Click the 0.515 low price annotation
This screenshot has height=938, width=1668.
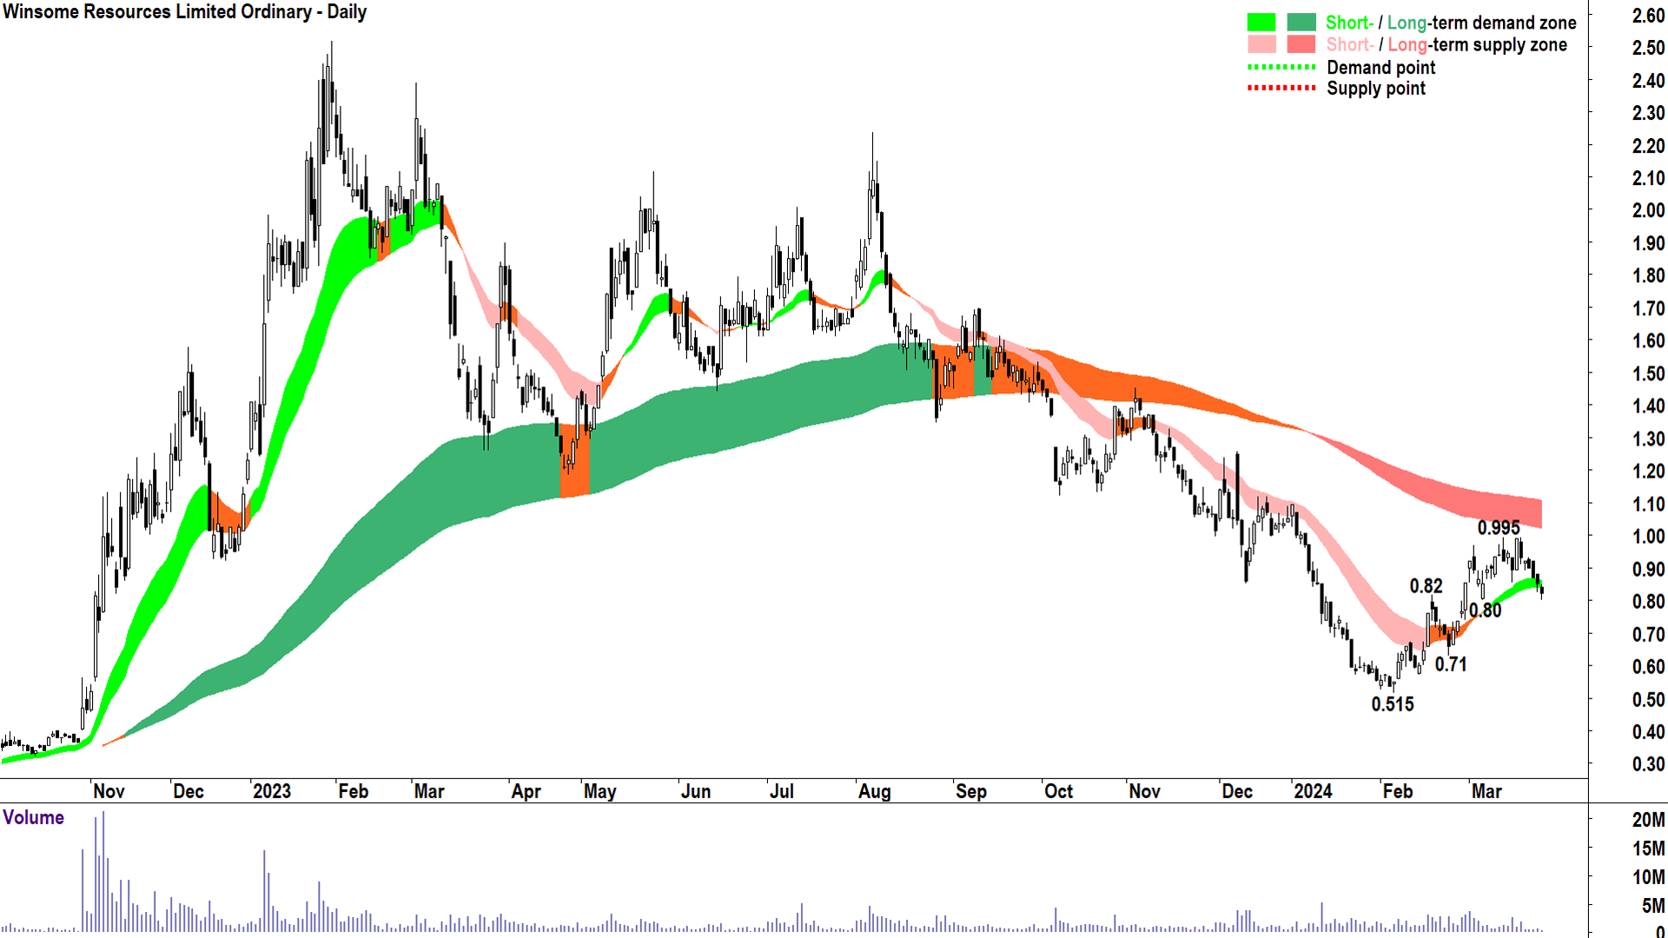1393,704
